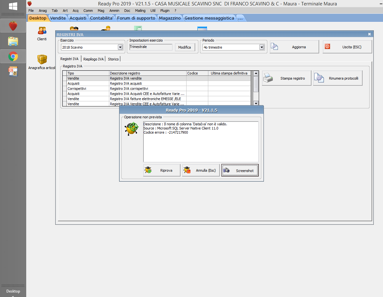Select the Storico sub-tab
This screenshot has height=297, width=383.
[x=113, y=59]
